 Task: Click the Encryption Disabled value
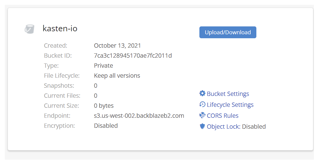click(106, 126)
